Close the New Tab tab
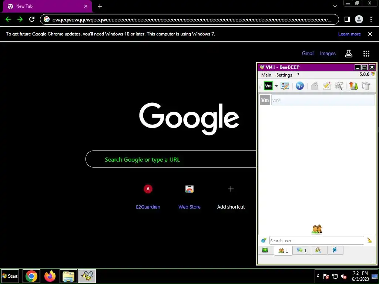The image size is (379, 284). 86,6
